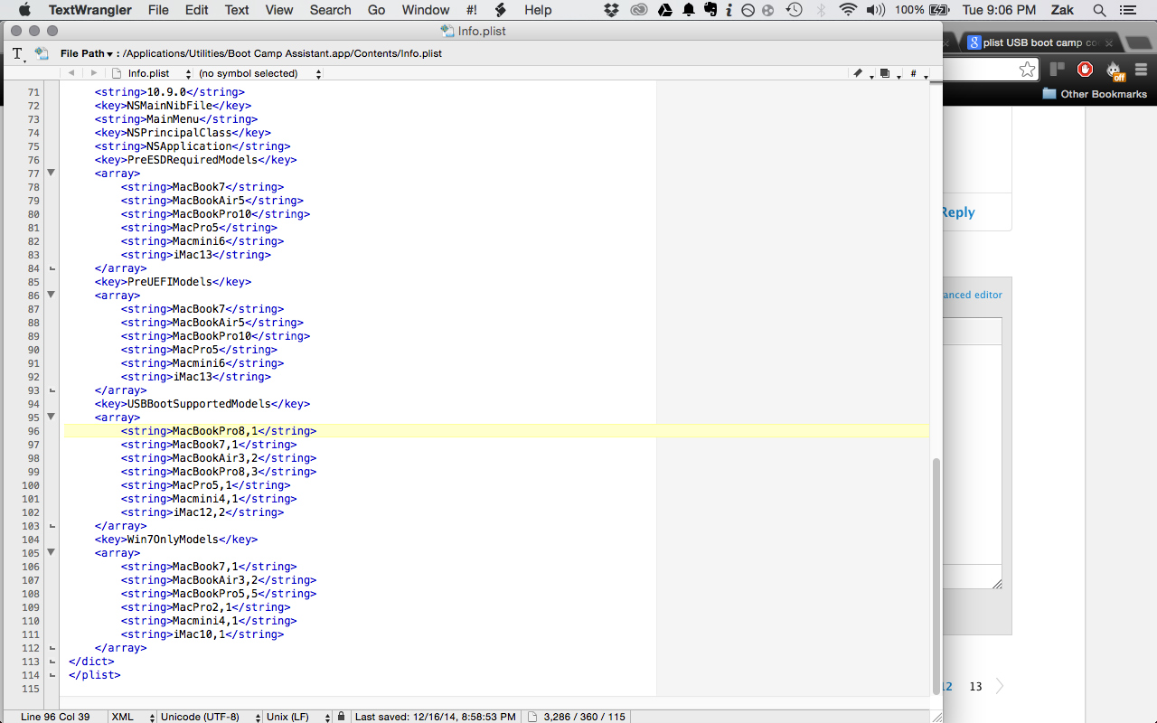Open the XML language popup in the status bar
Viewport: 1157px width, 723px height.
coord(130,717)
